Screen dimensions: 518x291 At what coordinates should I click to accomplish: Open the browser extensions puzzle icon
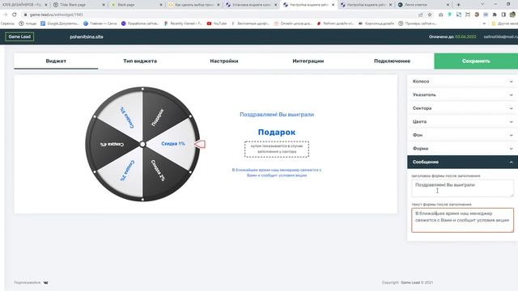[495, 15]
